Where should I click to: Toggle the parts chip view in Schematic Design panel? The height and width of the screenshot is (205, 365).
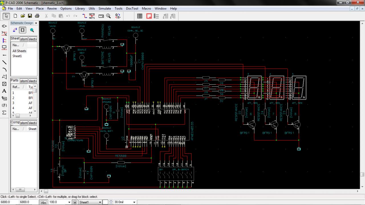tap(23, 30)
